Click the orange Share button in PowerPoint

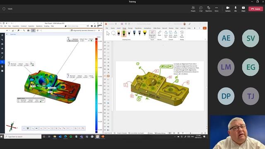click(x=205, y=28)
